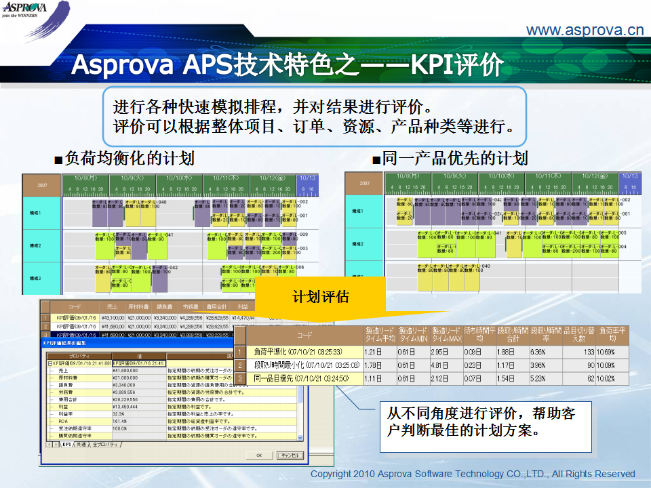Click the 製造リードタイム平均 column header

[x=380, y=335]
